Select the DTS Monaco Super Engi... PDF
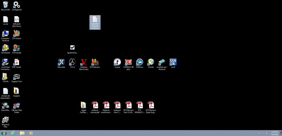This screenshot has width=282, height=136. click(x=151, y=105)
